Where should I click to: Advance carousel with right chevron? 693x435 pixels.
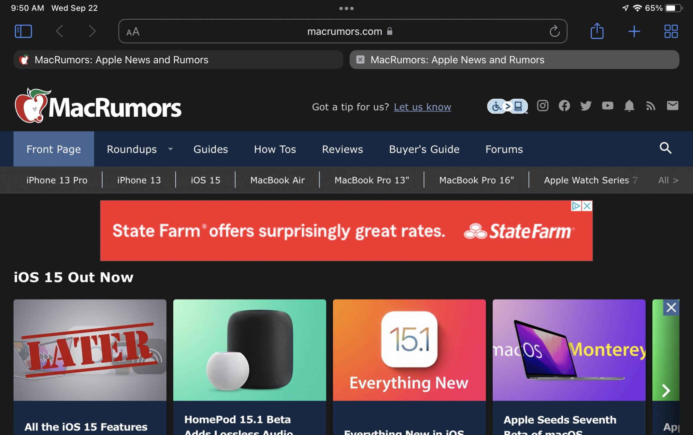point(666,391)
